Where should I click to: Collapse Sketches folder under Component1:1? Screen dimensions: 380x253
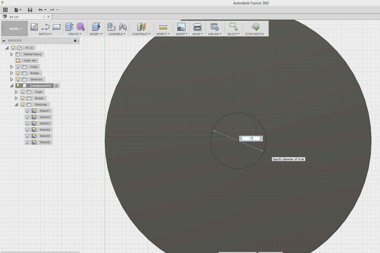[x=16, y=104]
